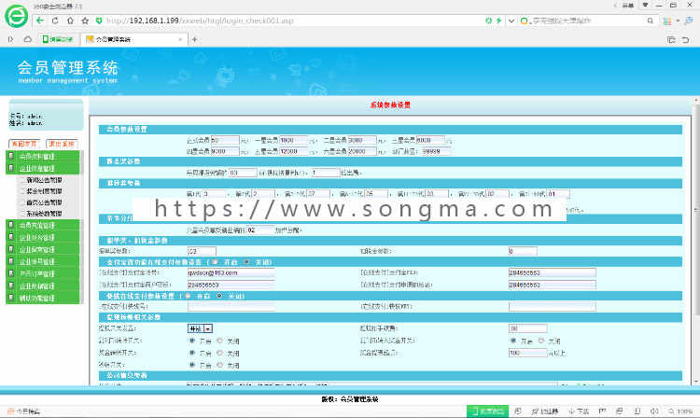This screenshot has height=418, width=700.
Task: Click the field showing 100 before 元以上
Action: (527, 353)
